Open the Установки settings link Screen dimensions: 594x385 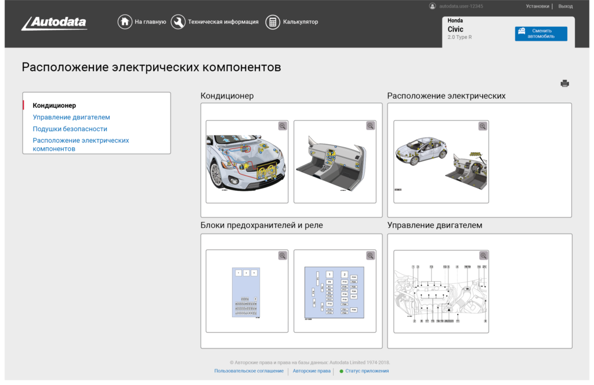(x=537, y=6)
